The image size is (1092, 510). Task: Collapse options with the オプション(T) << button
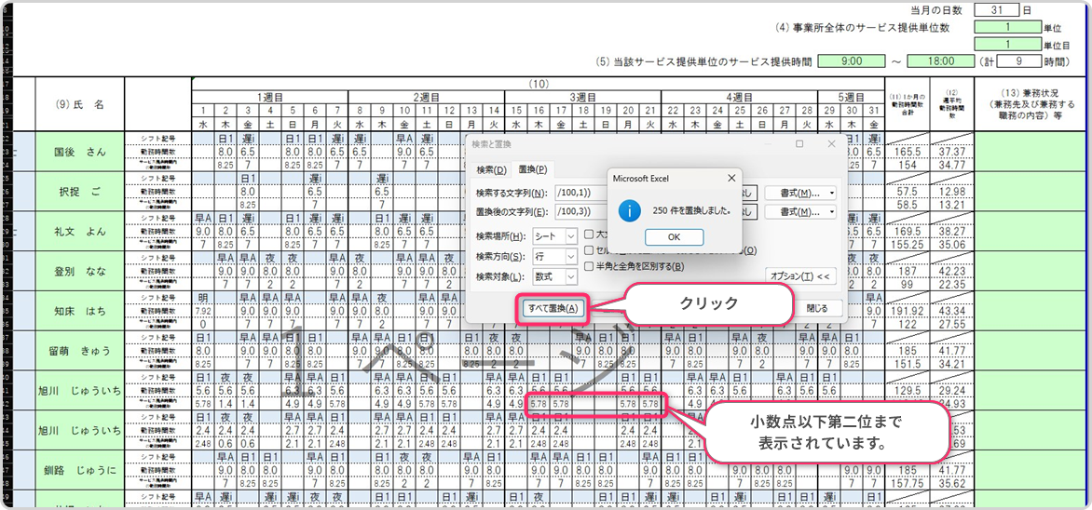pyautogui.click(x=800, y=276)
